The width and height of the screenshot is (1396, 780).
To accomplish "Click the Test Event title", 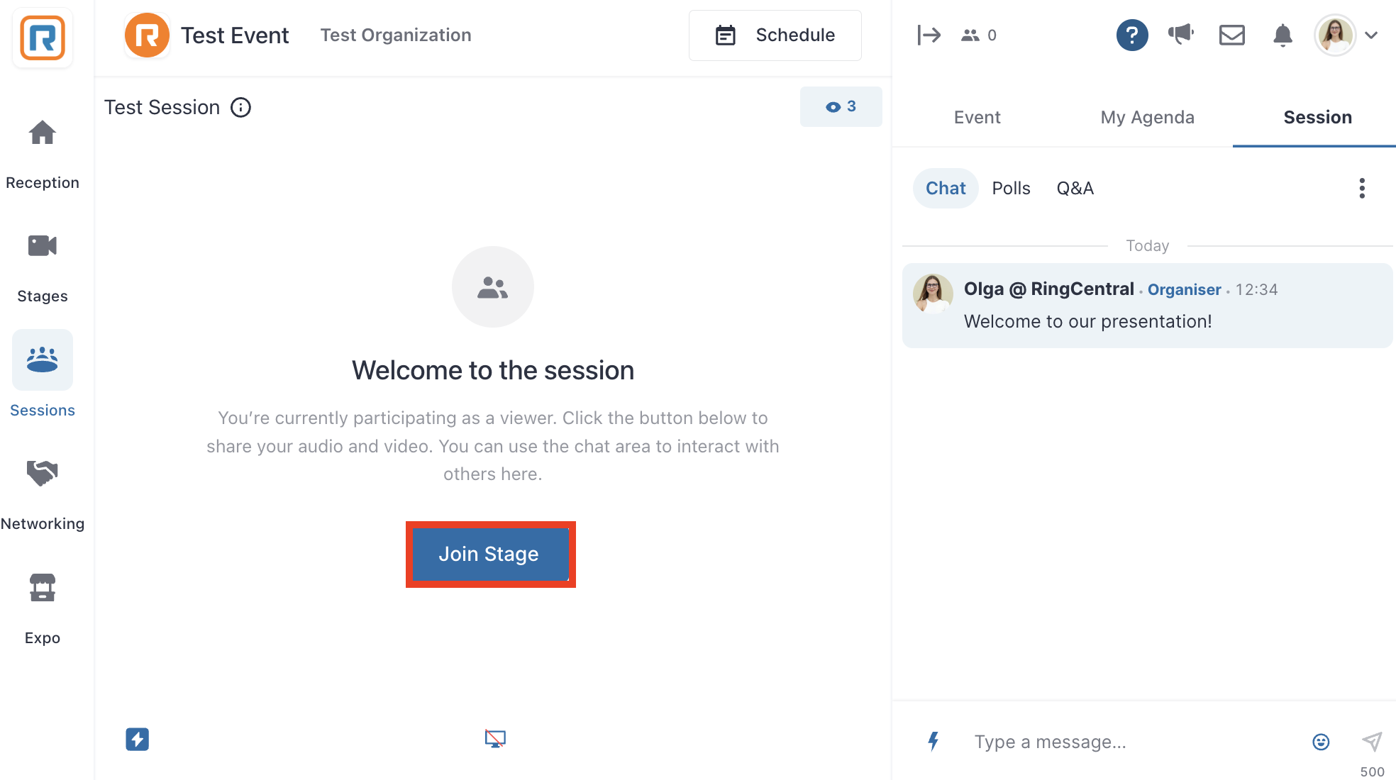I will (x=235, y=35).
